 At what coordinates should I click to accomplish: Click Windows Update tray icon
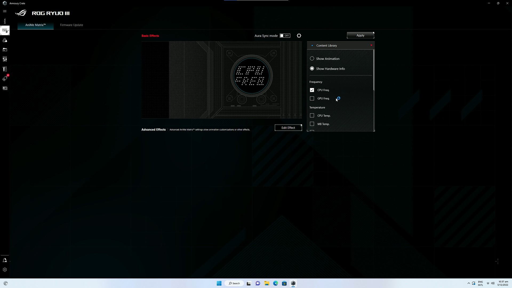coord(474,283)
